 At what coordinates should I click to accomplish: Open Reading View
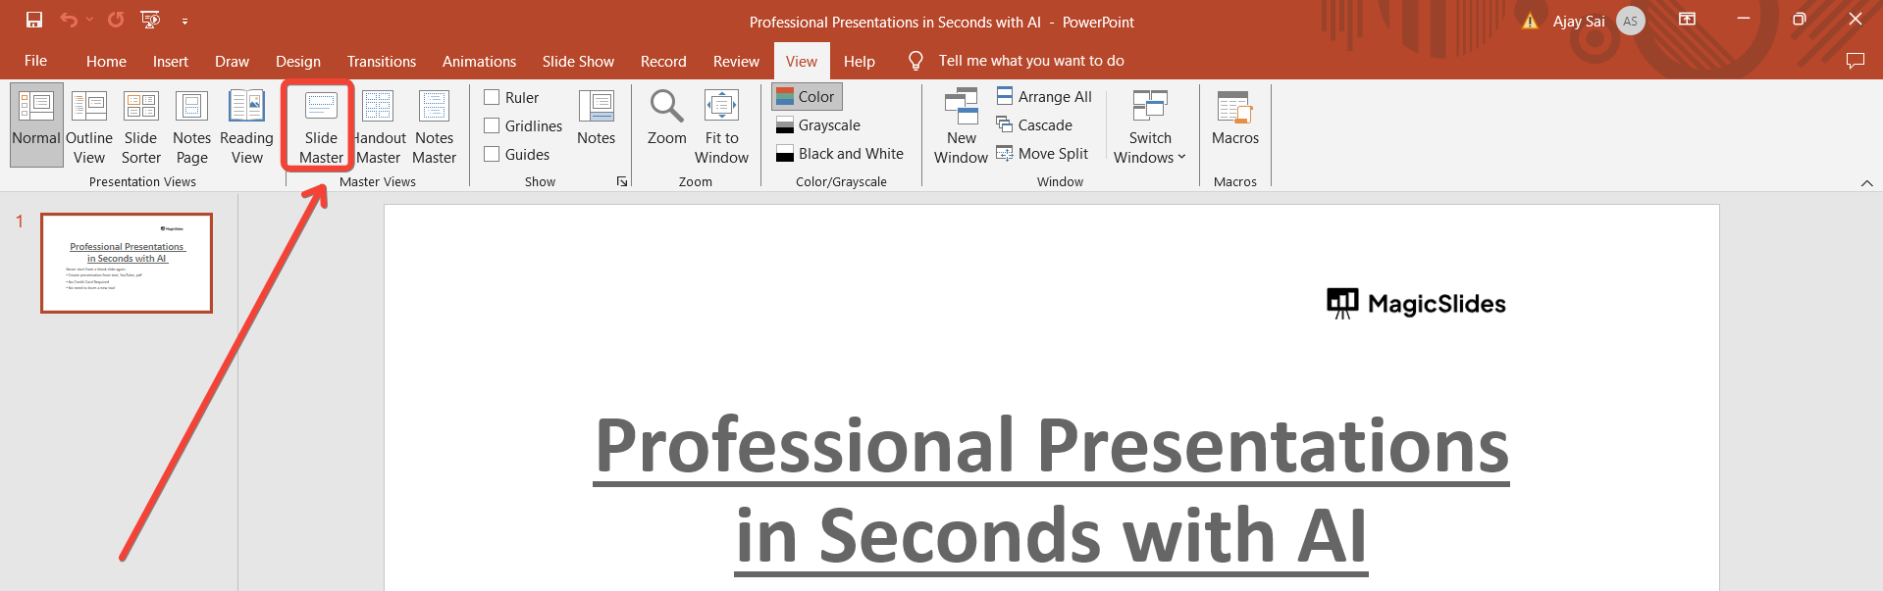[246, 127]
